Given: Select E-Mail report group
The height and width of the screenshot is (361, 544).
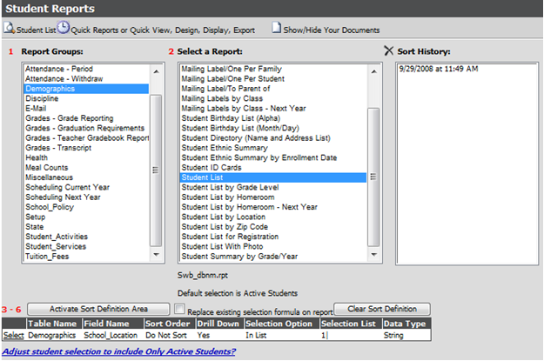Looking at the screenshot, I should (x=86, y=108).
